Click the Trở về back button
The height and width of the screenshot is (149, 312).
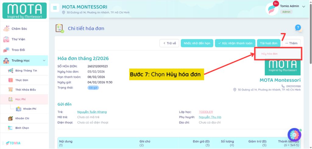pyautogui.click(x=169, y=43)
